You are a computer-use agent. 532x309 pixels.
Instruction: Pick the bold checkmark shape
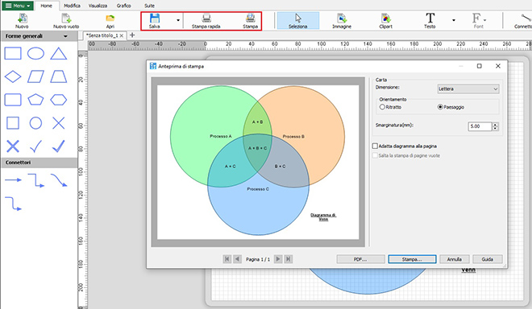(58, 146)
